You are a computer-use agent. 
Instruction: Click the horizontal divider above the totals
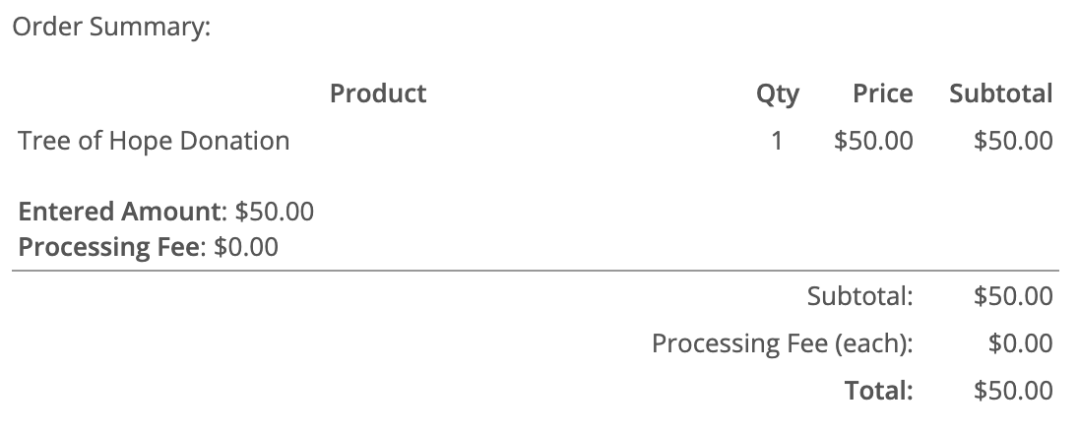[536, 270]
